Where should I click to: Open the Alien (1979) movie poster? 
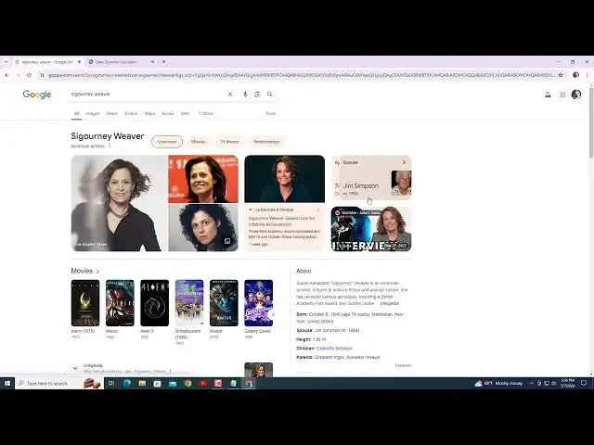(x=85, y=303)
